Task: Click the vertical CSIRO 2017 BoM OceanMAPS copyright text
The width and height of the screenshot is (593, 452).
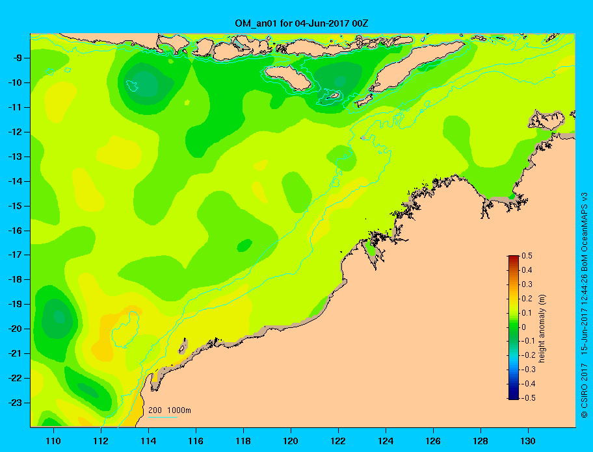Action: (585, 305)
